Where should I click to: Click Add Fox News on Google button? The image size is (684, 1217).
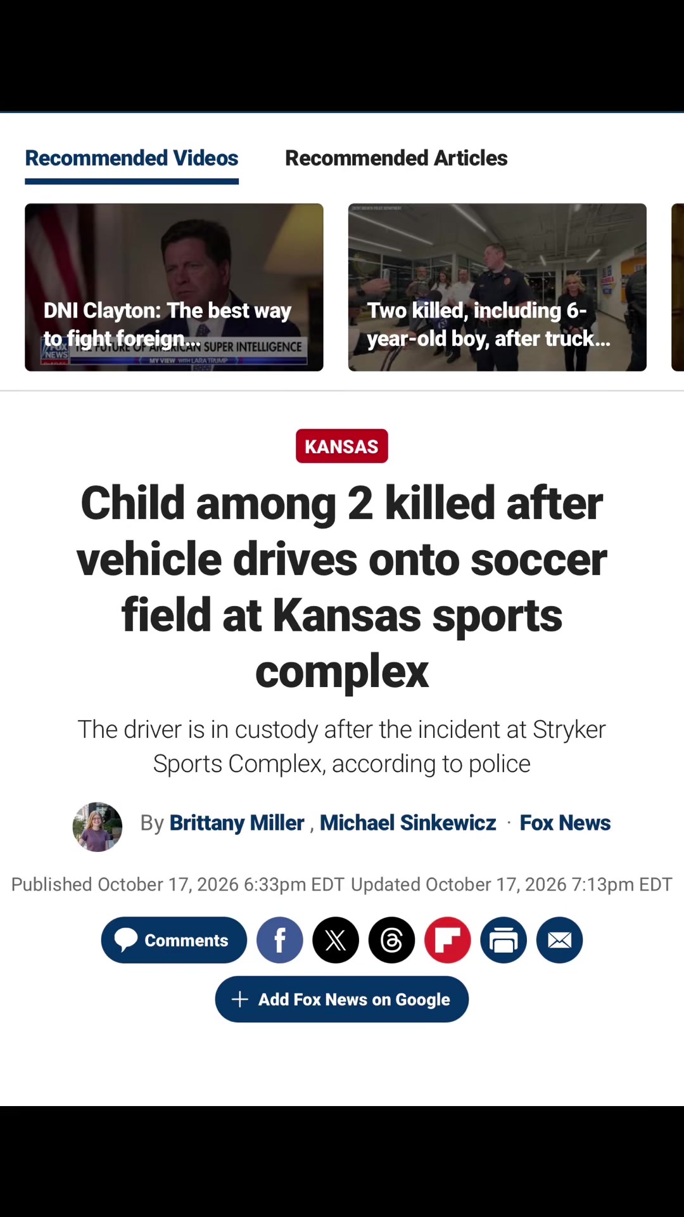tap(342, 999)
